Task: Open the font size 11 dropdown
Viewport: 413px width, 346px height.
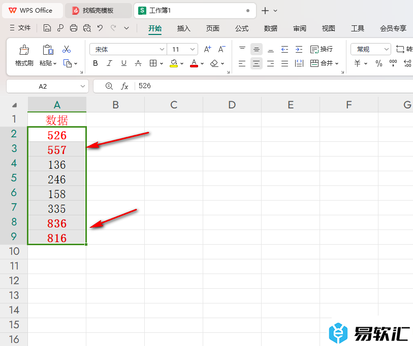Action: (193, 49)
